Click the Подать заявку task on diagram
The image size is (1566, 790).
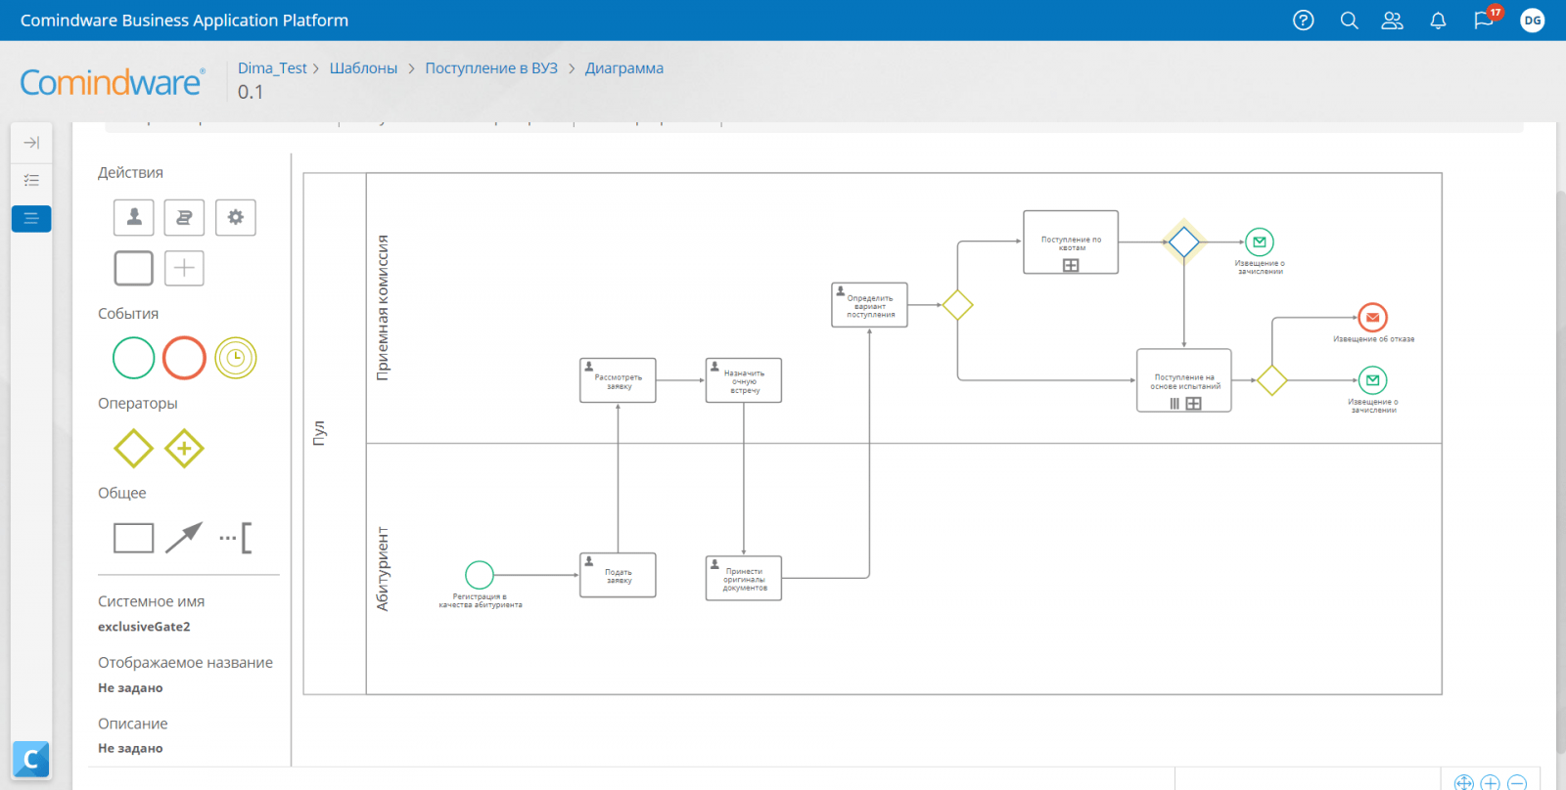[618, 576]
